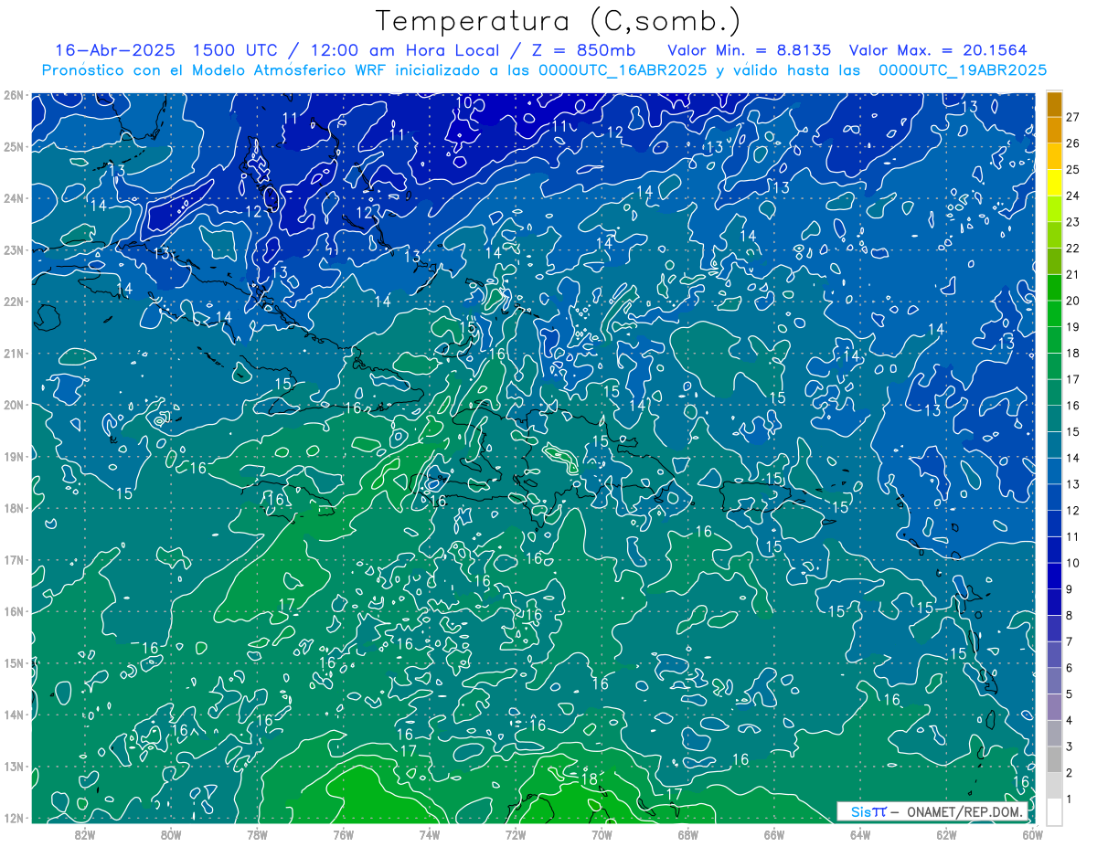This screenshot has height=847, width=1097.
Task: Click the number 19 on the color legend
Action: [1073, 326]
